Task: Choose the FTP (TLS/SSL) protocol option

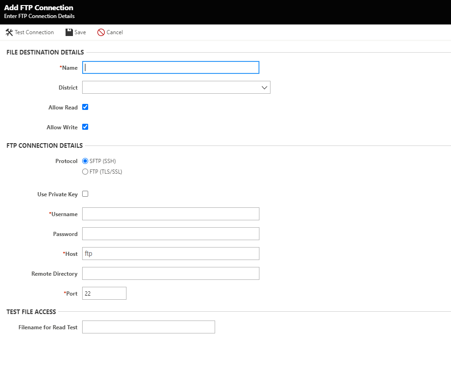Action: pos(85,172)
